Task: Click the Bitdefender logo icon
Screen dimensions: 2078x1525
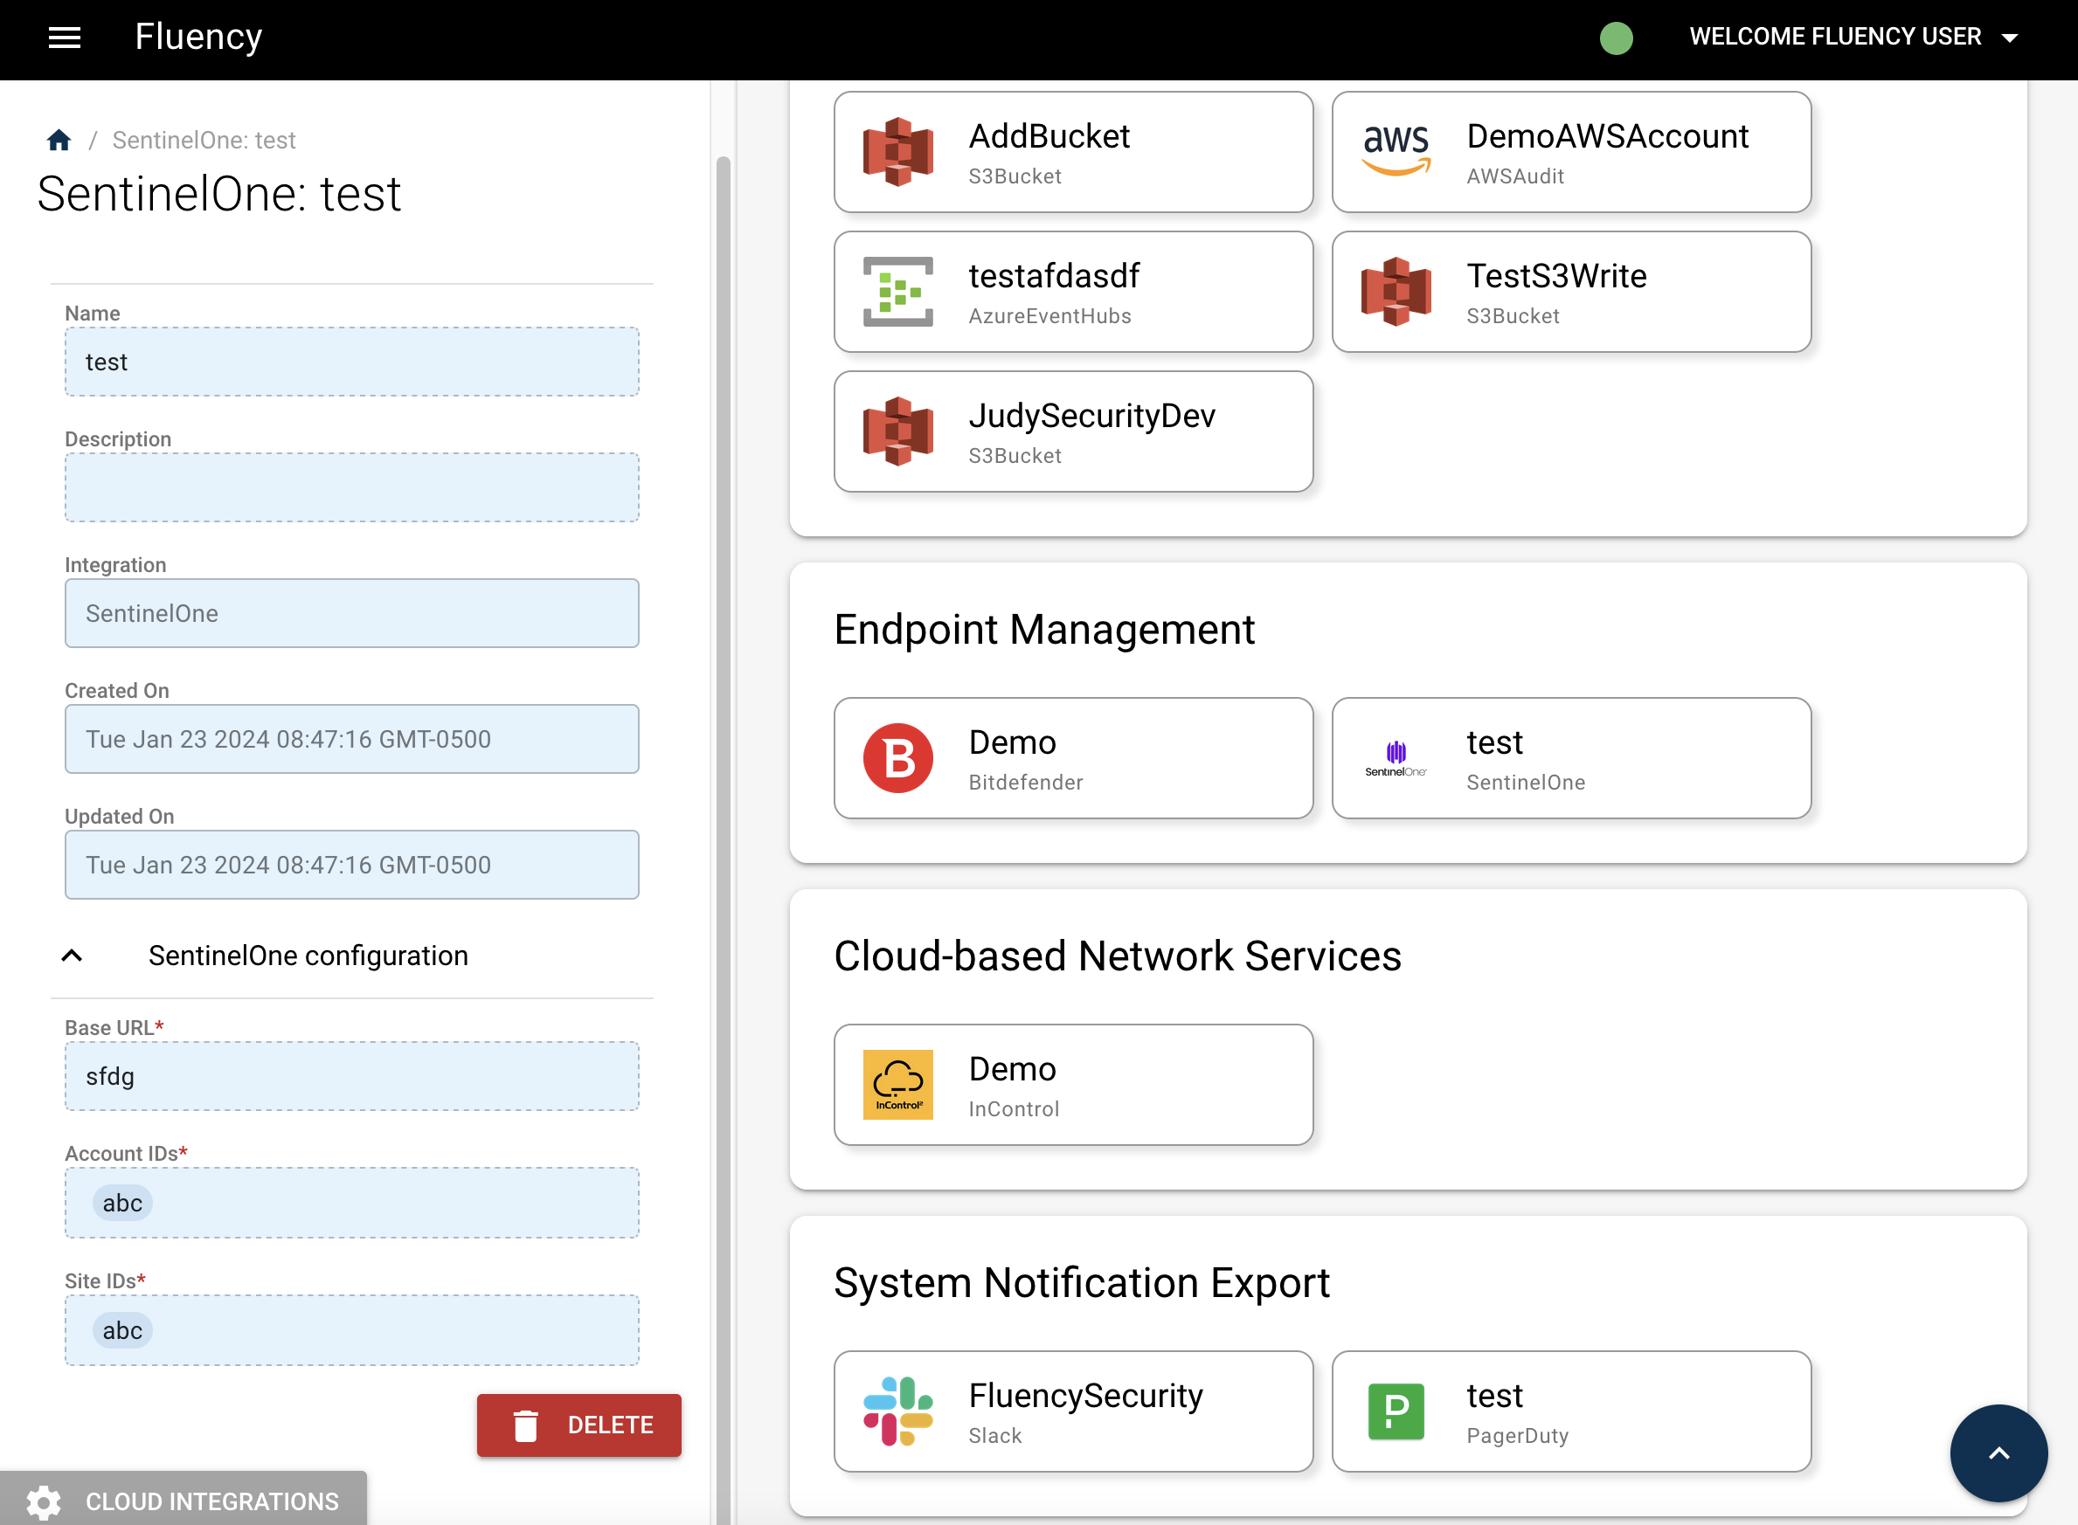Action: [897, 758]
